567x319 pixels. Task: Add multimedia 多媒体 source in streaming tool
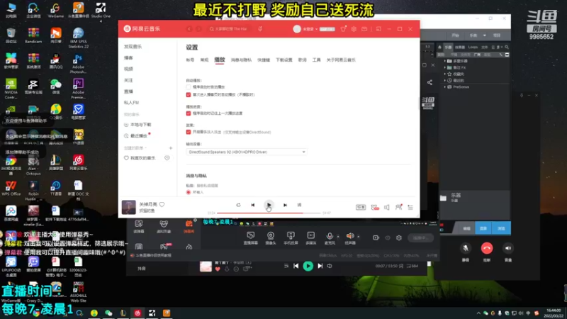[311, 237]
